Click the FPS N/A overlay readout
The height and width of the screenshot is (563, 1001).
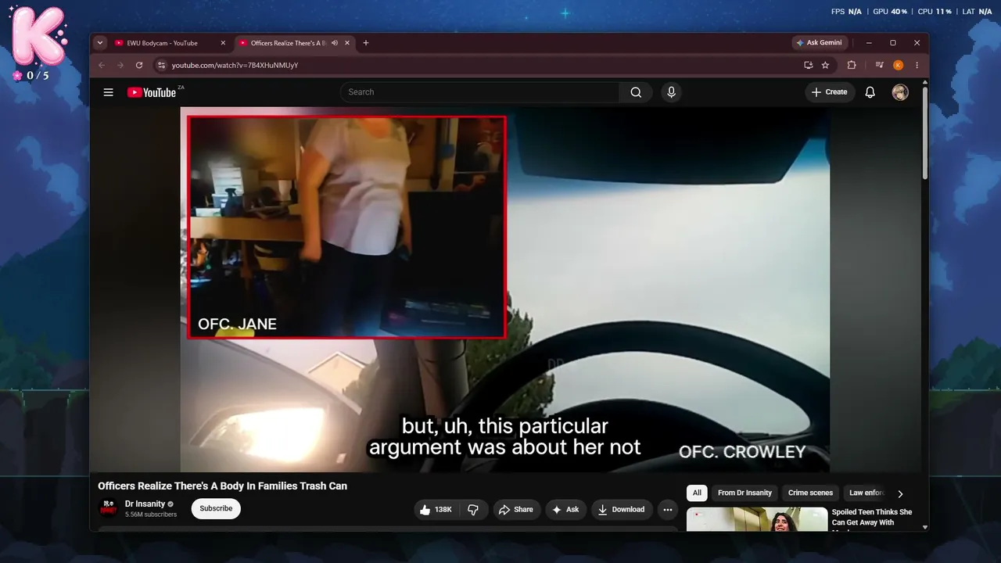[846, 12]
